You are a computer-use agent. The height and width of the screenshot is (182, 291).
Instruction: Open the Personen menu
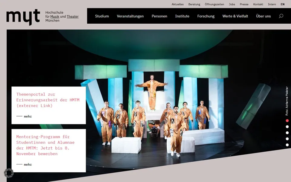tap(159, 16)
